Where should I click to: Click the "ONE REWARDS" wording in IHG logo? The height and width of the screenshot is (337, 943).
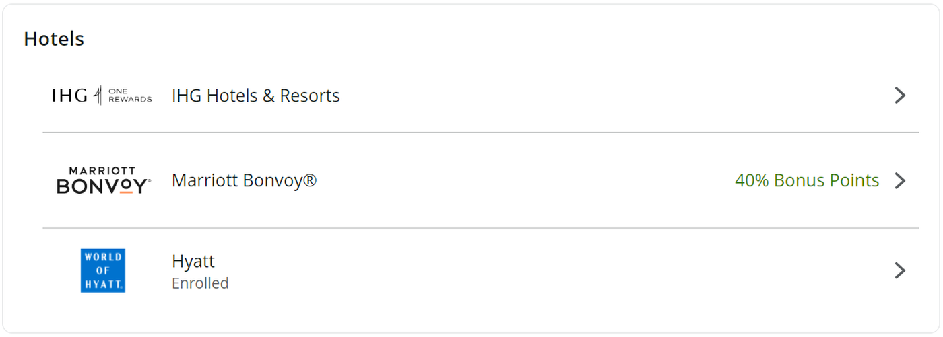click(x=130, y=96)
